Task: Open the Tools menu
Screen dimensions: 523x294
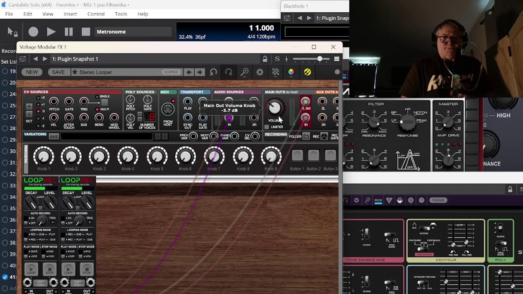Action: [x=121, y=14]
